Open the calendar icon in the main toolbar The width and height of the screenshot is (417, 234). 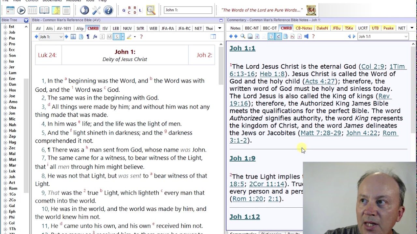click(x=10, y=10)
